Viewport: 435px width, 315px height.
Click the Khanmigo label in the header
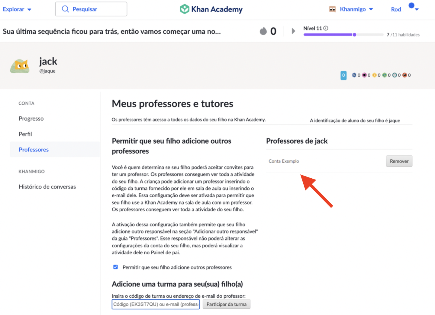click(x=353, y=9)
